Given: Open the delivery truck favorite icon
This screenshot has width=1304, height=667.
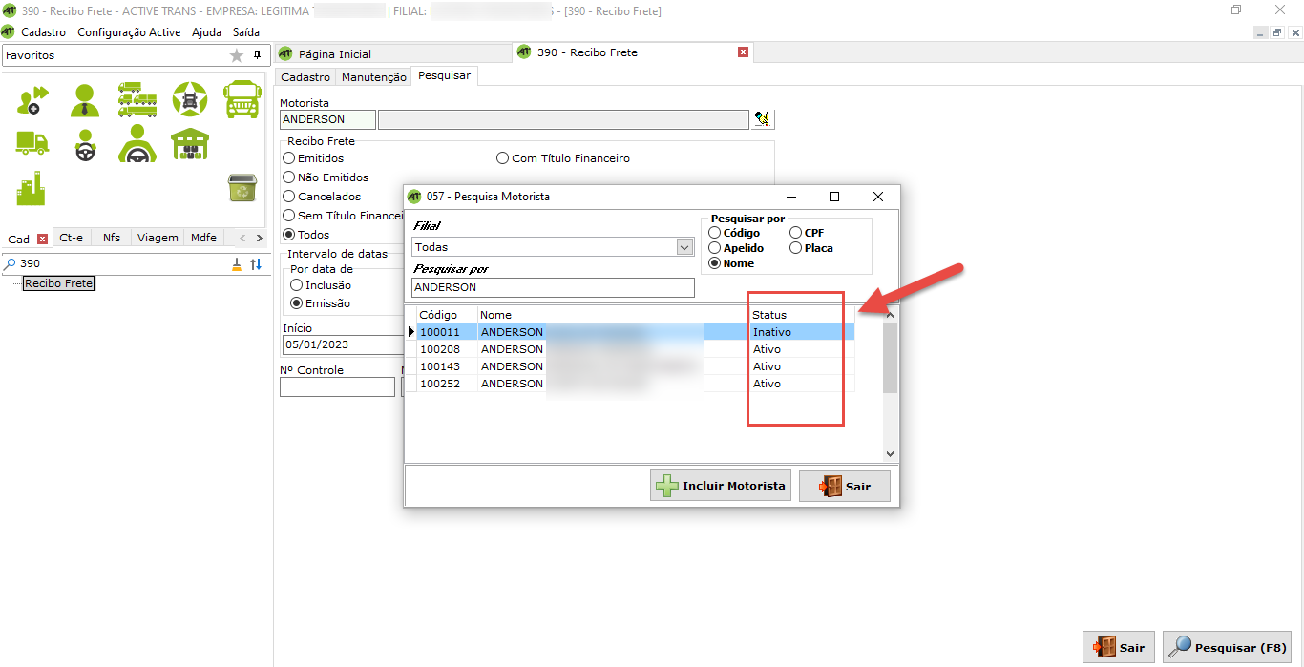Looking at the screenshot, I should tap(32, 143).
